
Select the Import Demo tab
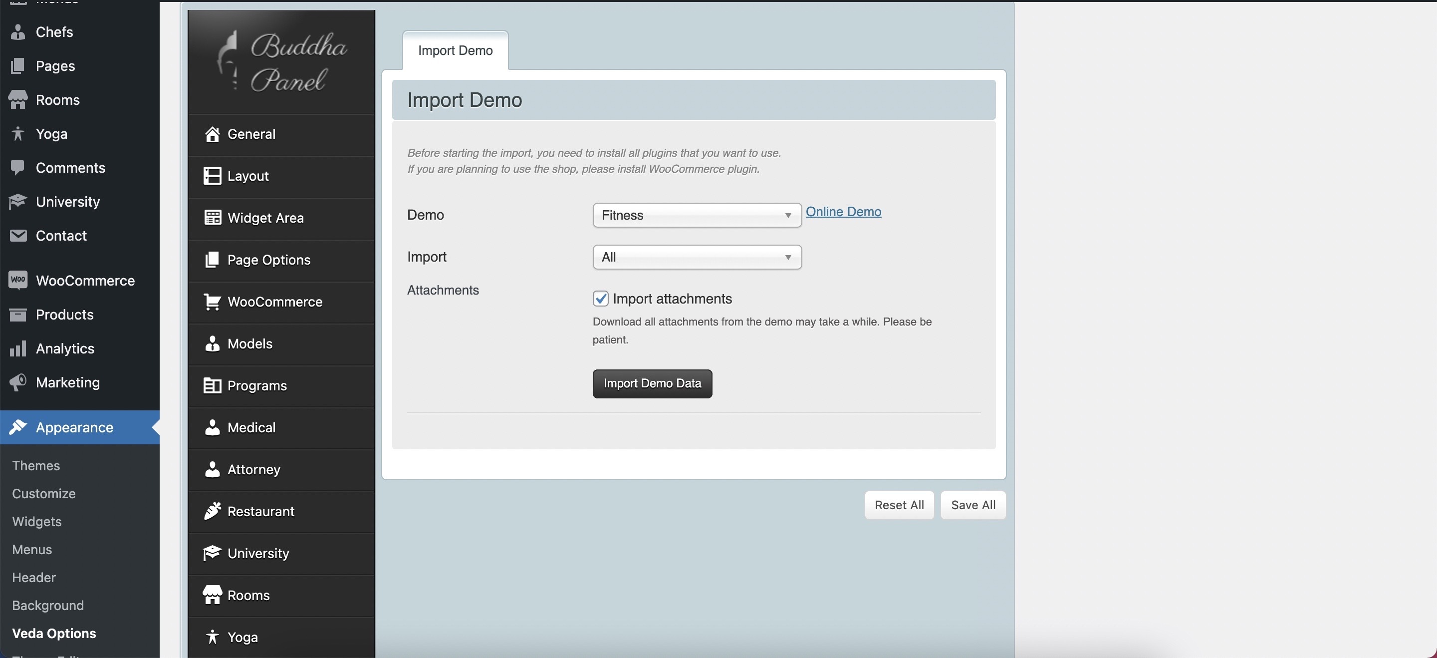(x=455, y=51)
